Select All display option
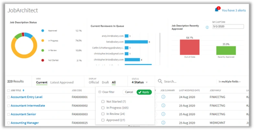 (x=114, y=83)
